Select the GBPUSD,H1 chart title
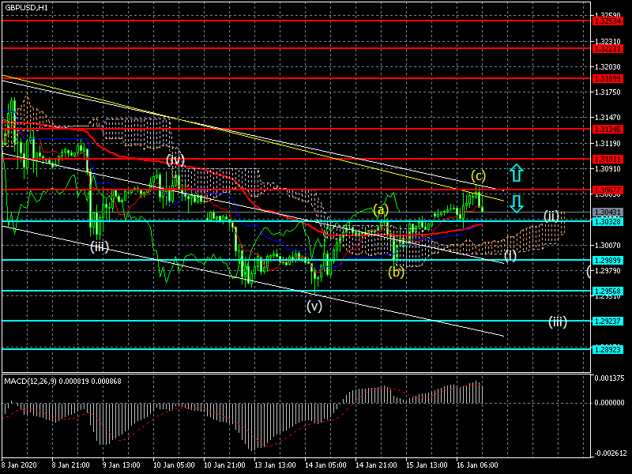 26,8
